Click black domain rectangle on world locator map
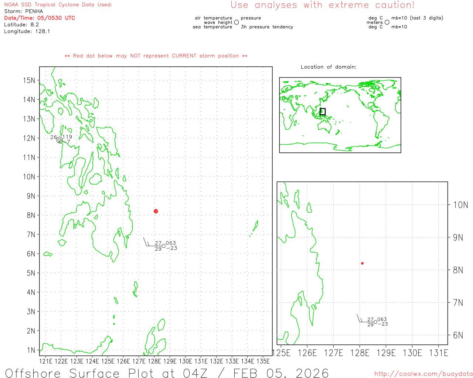Viewport: 473px width, 378px height. click(323, 111)
